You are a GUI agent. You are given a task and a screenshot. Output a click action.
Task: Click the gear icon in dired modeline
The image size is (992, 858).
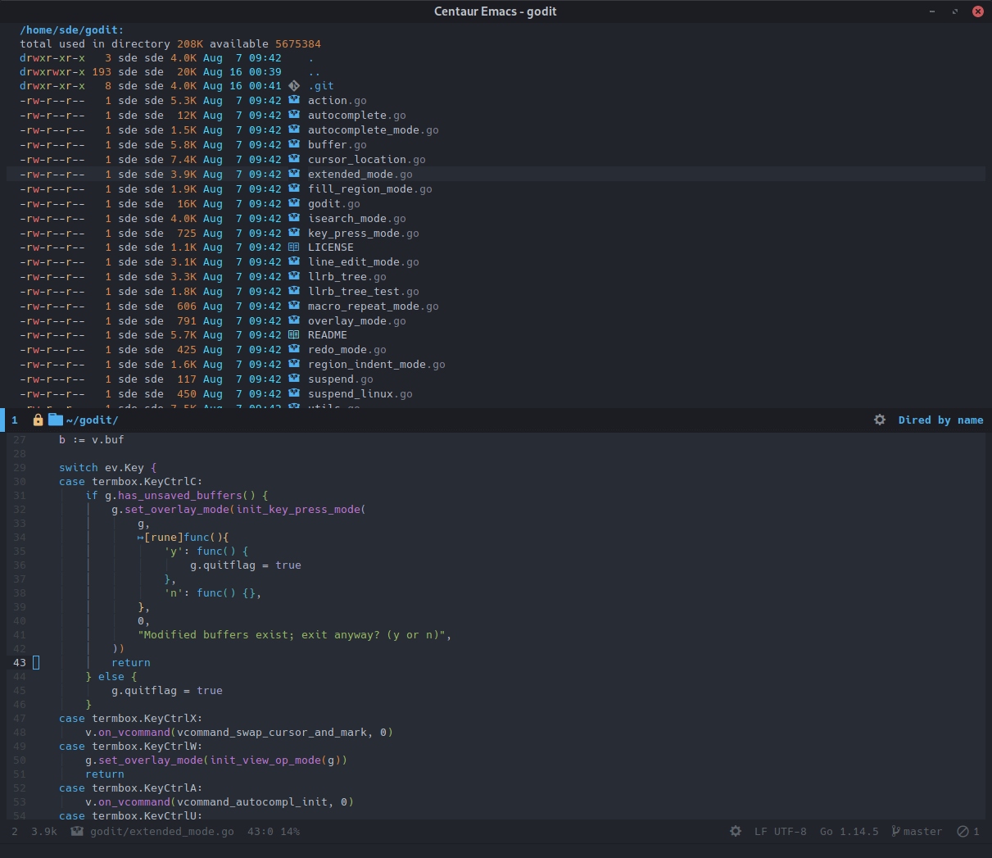click(880, 420)
